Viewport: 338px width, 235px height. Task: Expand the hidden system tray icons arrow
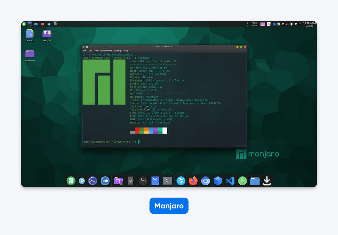(300, 24)
